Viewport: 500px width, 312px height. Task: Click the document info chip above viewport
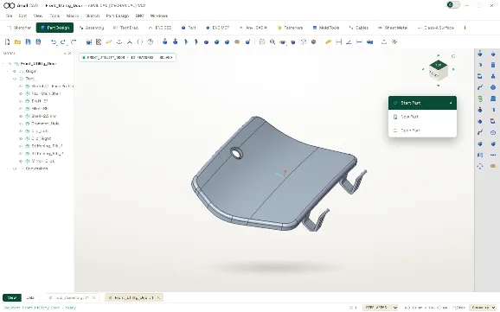(127, 57)
